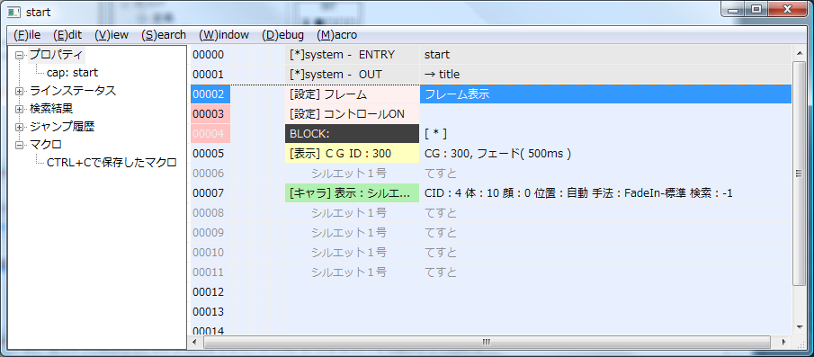Select the [キャラ] 表示 : シルエ... cell

352,193
